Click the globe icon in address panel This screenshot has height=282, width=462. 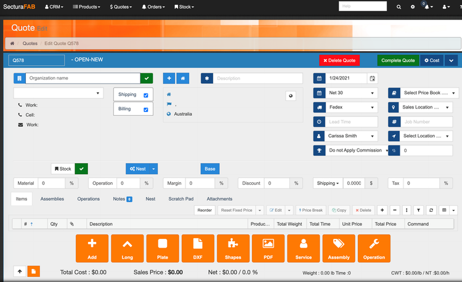click(291, 95)
